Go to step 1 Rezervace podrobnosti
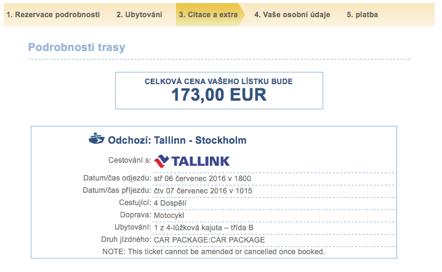 pos(53,14)
